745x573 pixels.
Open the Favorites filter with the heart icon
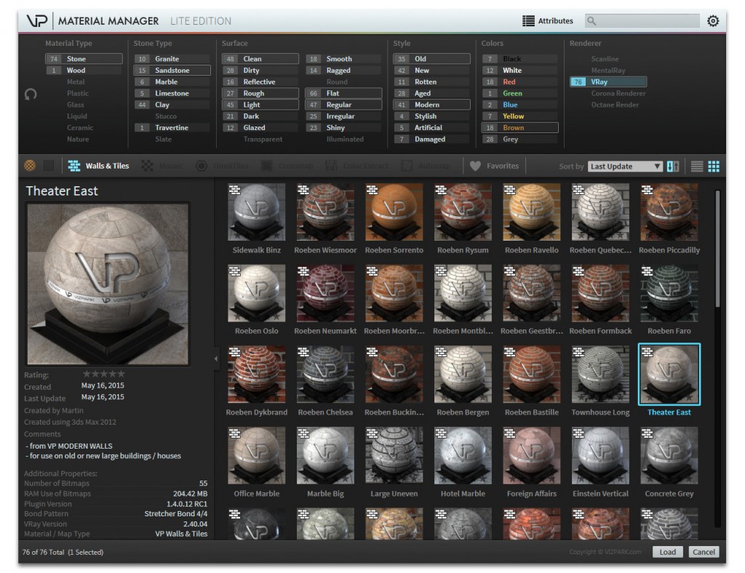494,165
